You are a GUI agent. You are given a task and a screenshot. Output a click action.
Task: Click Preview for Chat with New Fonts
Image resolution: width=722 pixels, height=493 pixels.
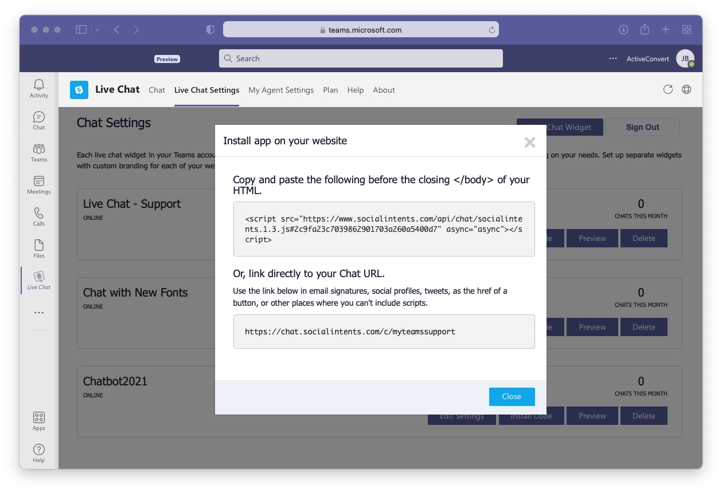[592, 327]
